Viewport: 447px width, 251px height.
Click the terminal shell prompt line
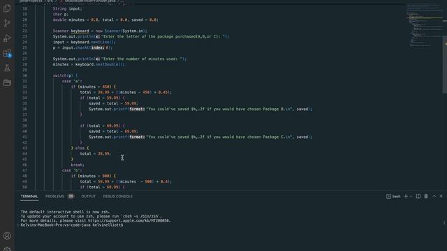72,225
